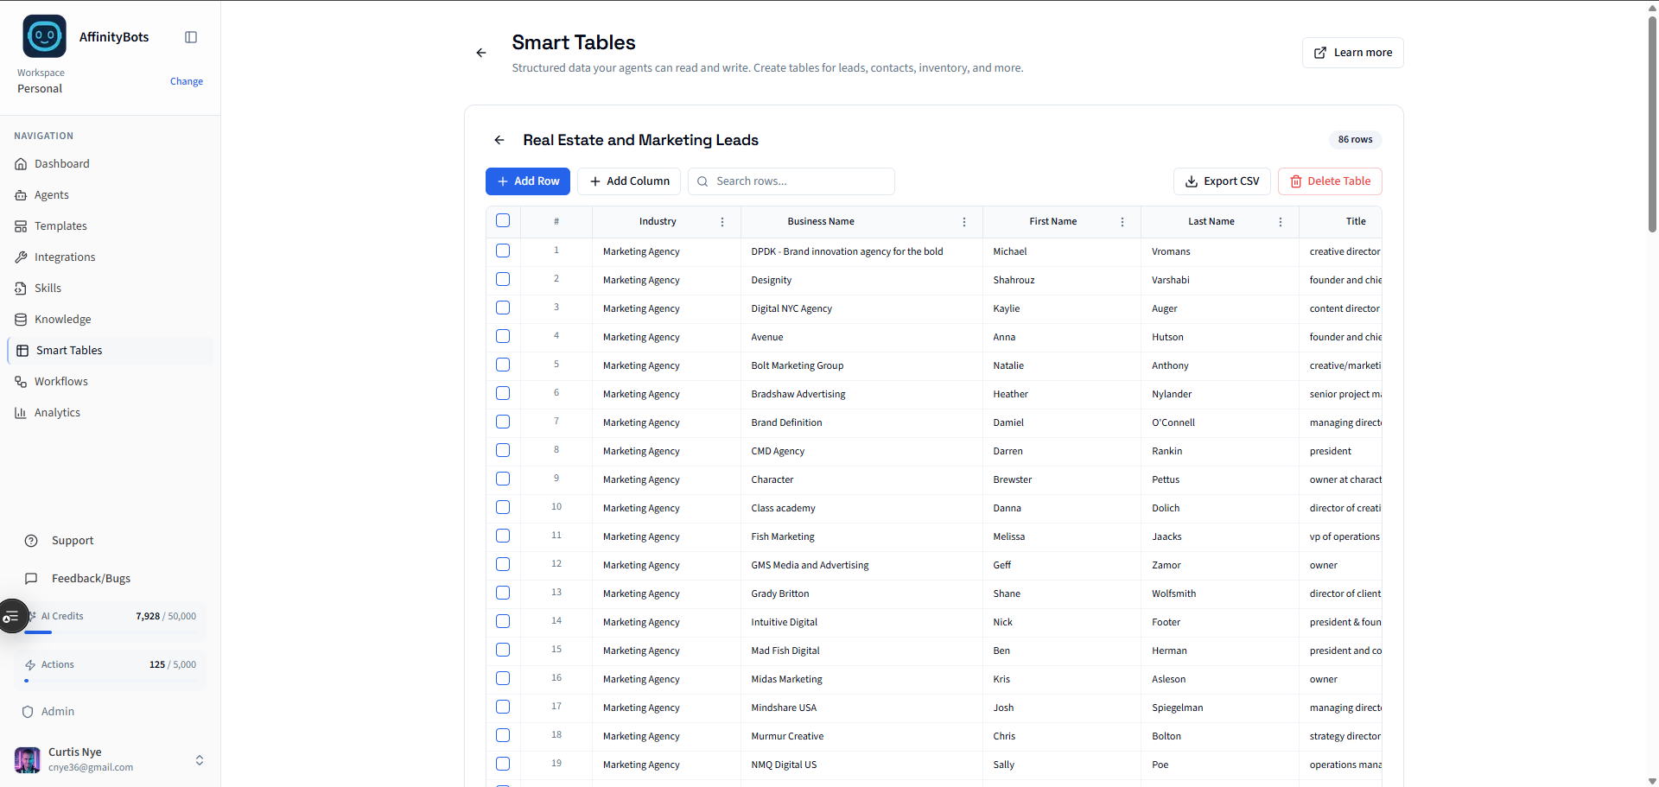This screenshot has width=1659, height=787.
Task: Select the checkbox beside Mad Fish Digital
Action: 503,650
